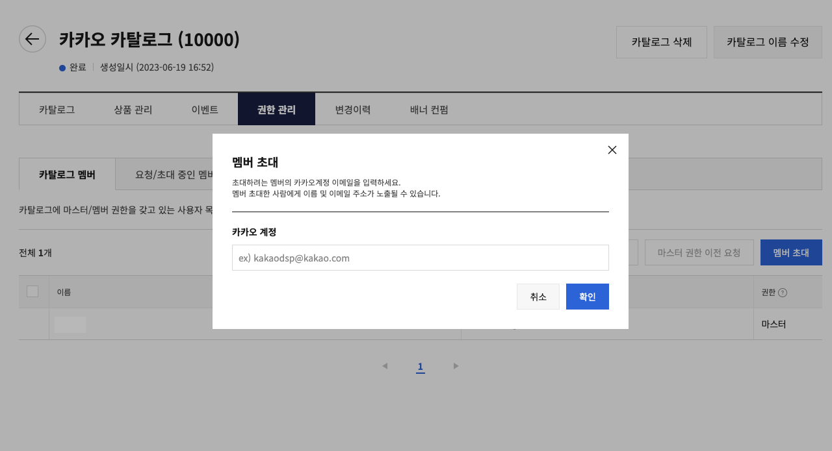Viewport: 832px width, 451px height.
Task: Go to next page arrow
Action: (x=456, y=366)
